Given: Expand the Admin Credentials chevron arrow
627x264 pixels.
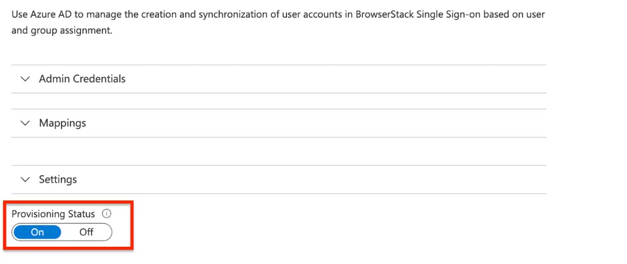Looking at the screenshot, I should [x=25, y=79].
